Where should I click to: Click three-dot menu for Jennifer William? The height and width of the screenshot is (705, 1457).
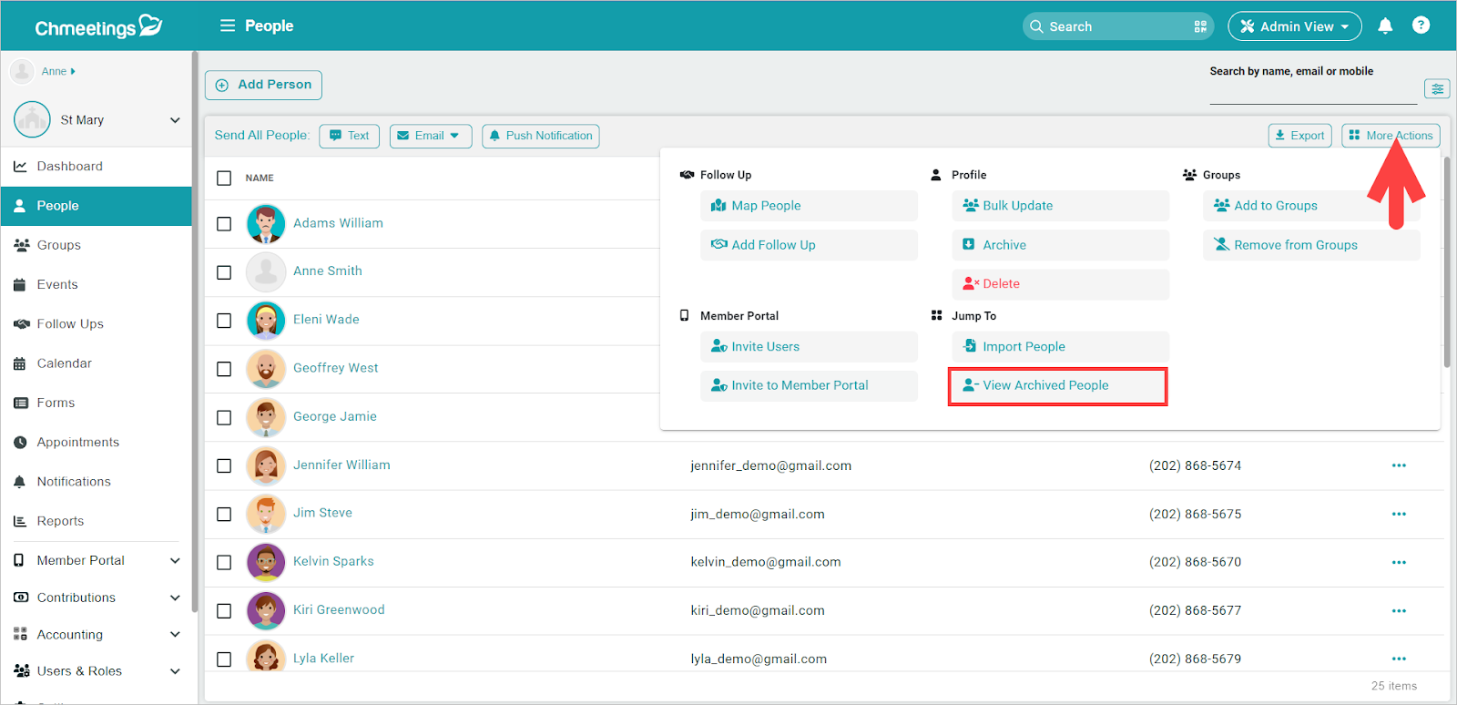click(1399, 465)
